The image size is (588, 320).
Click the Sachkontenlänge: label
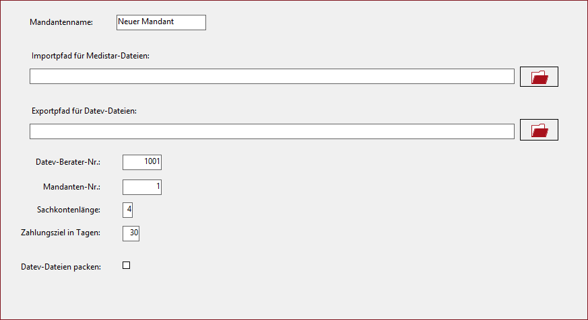(x=69, y=210)
